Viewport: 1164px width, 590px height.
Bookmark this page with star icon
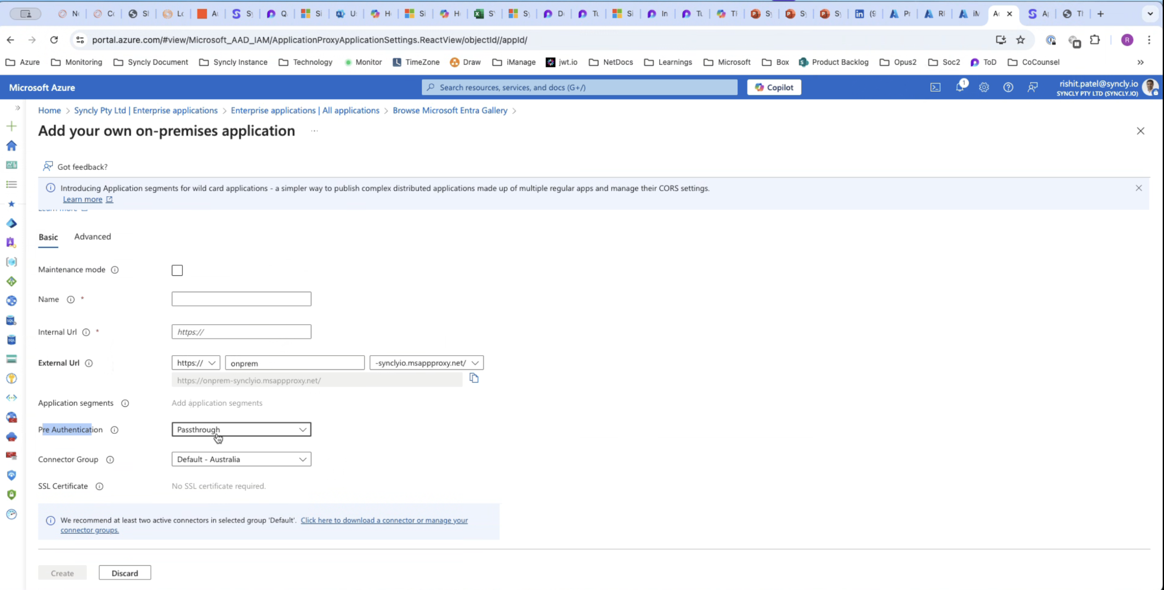1020,40
